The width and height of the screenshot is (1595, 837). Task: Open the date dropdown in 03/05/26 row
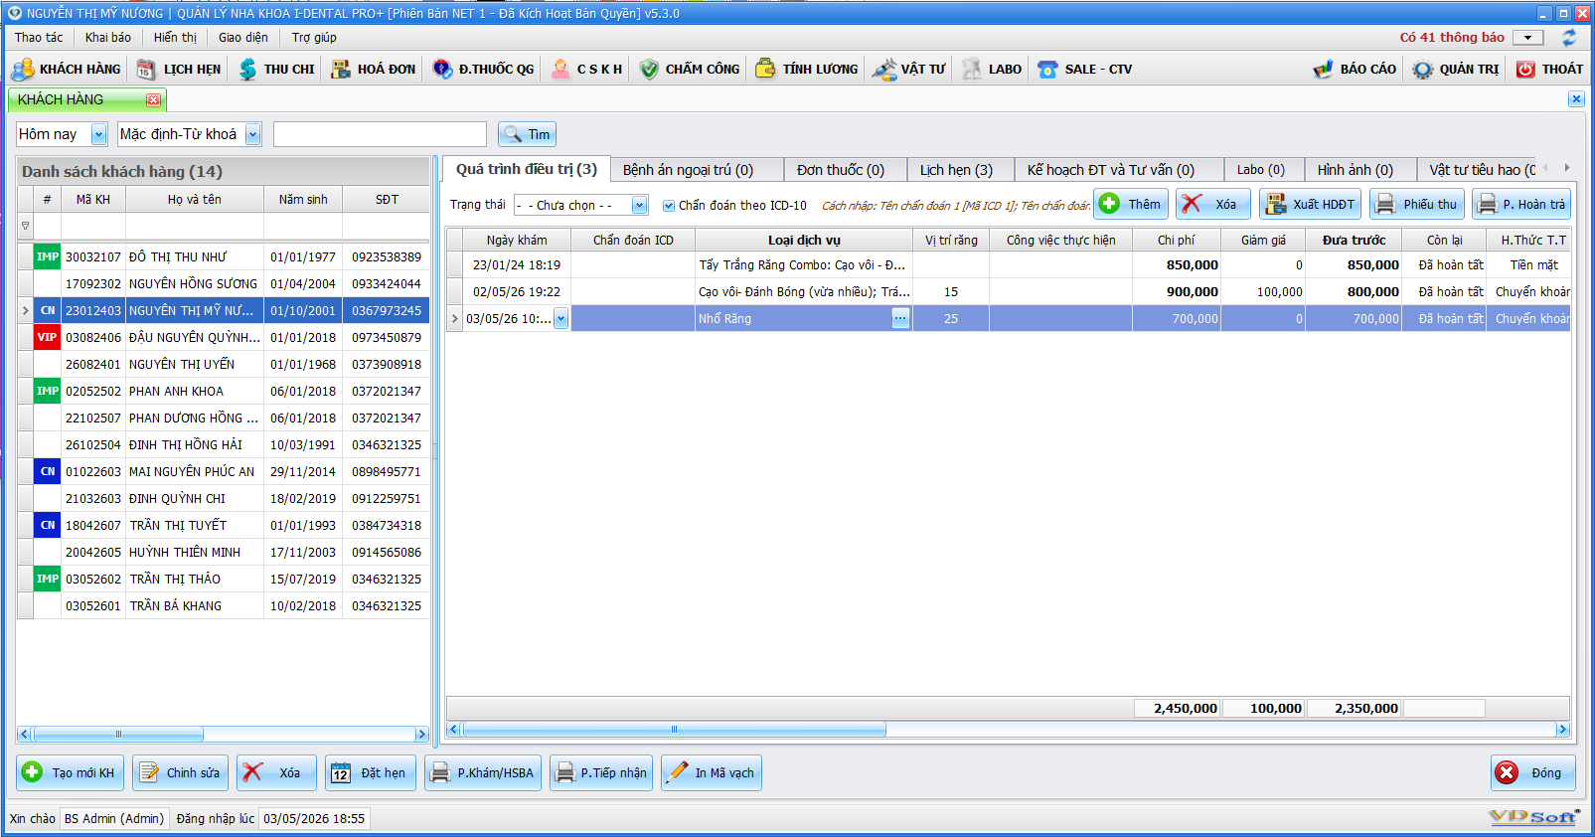[x=560, y=318]
